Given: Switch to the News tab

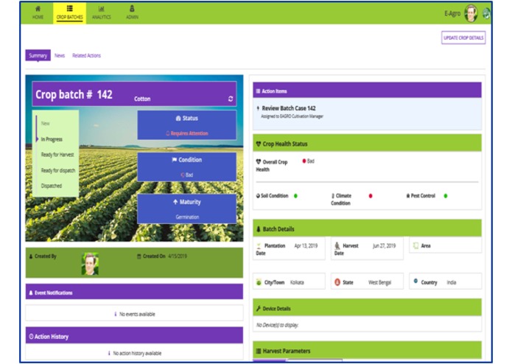Looking at the screenshot, I should pyautogui.click(x=60, y=55).
